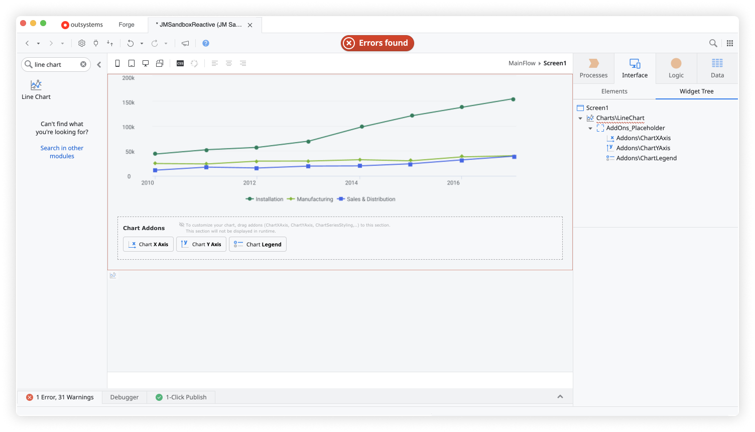Image resolution: width=755 pixels, height=432 pixels.
Task: Open the CSS style sheet editor
Action: pos(180,63)
